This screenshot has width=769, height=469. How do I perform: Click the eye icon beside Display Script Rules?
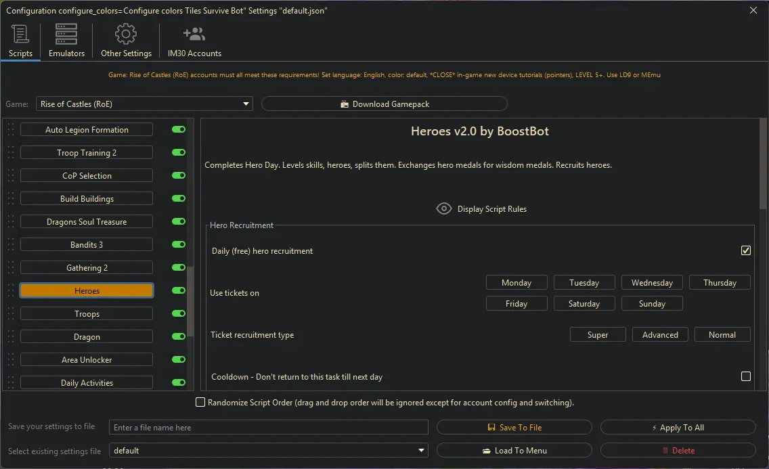444,208
